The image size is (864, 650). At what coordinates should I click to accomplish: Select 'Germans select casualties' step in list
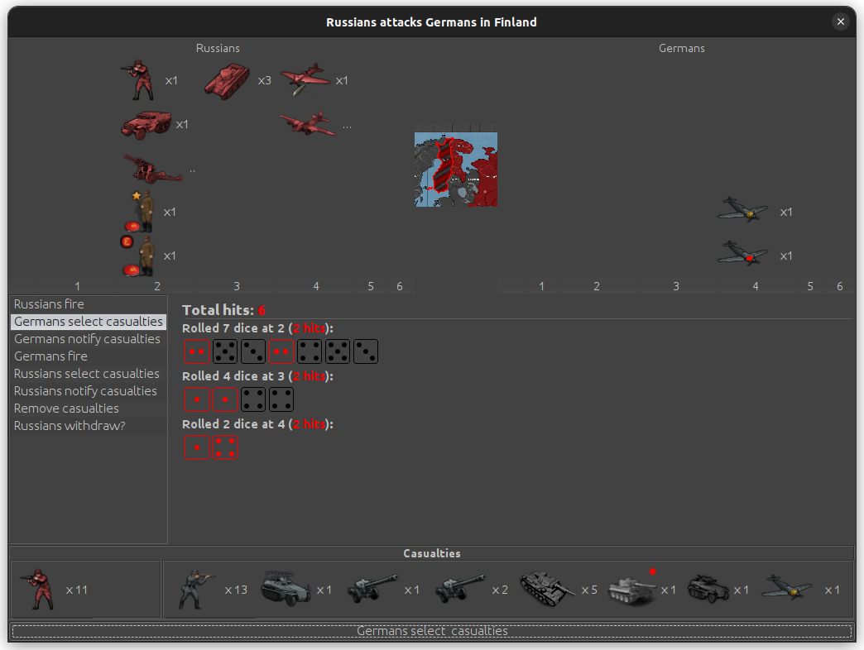(89, 322)
